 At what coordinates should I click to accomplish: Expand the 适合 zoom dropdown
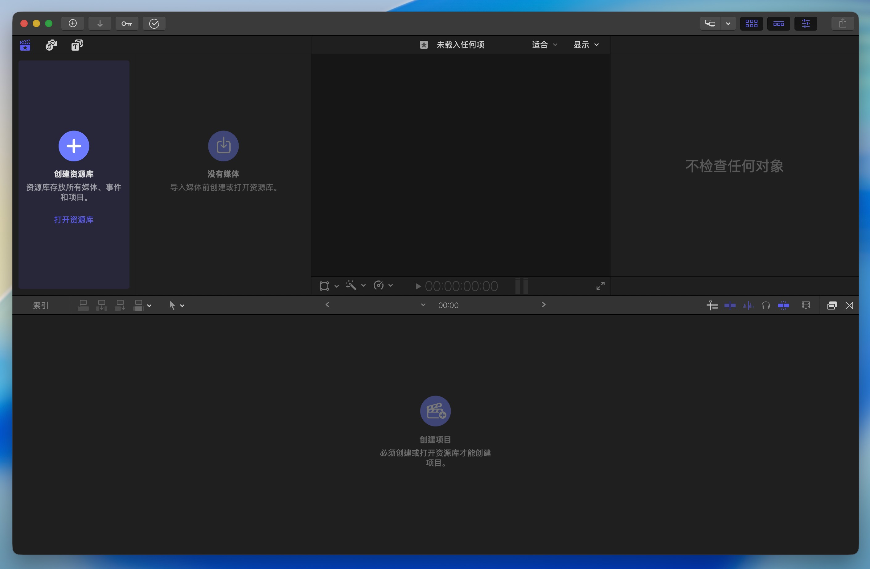coord(544,45)
